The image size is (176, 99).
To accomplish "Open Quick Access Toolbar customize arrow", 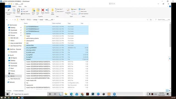I will [13, 4].
